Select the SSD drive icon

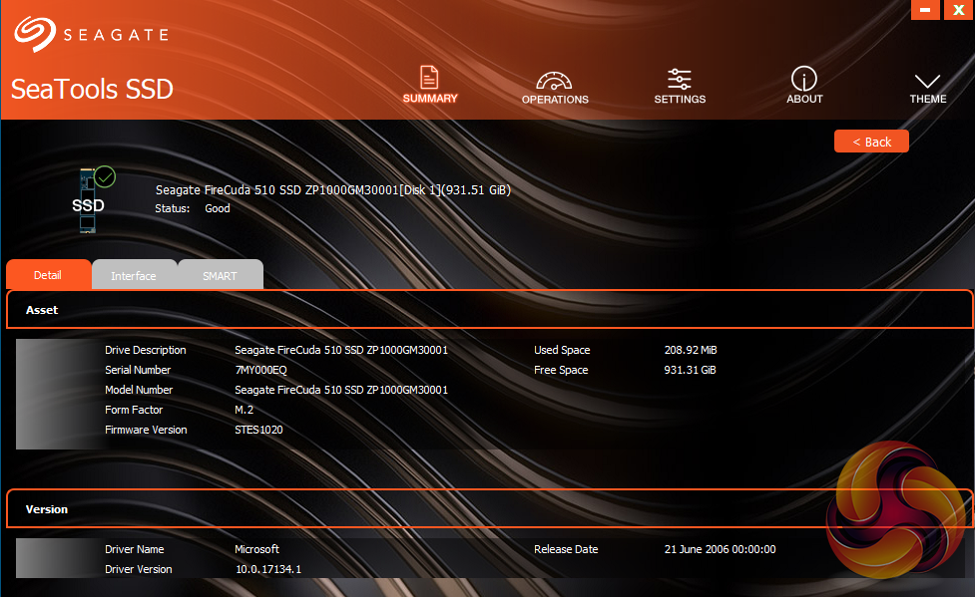point(95,200)
